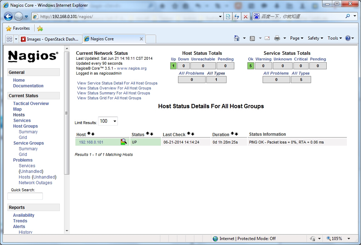Open the recent pages dropdown arrow
The width and height of the screenshot is (361, 245).
(26, 17)
